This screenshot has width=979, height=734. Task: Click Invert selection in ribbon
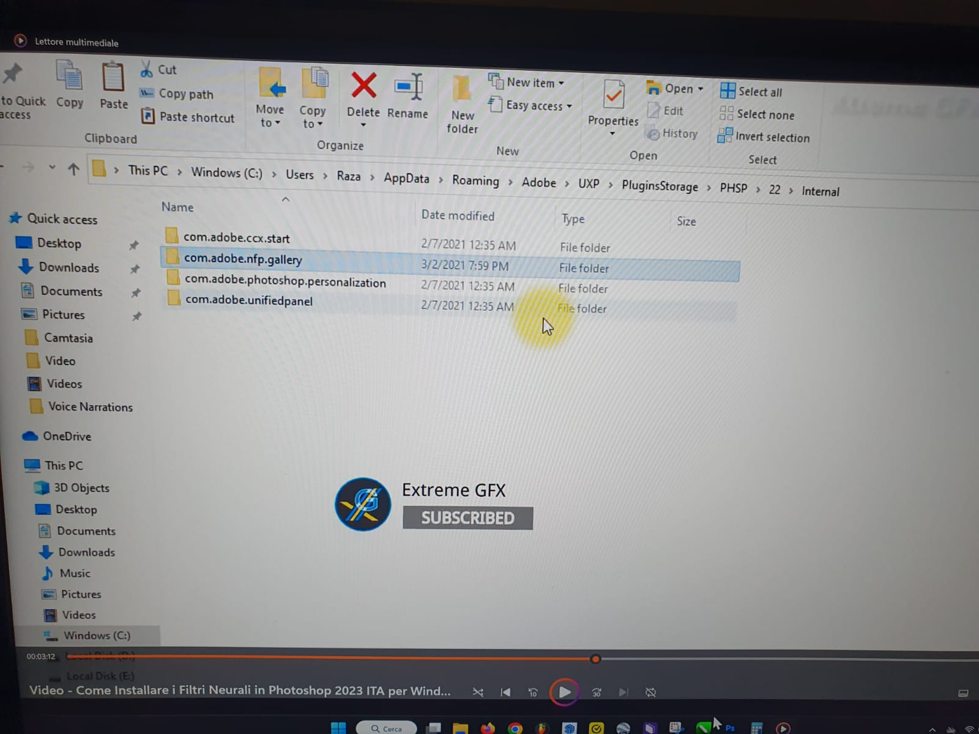764,136
